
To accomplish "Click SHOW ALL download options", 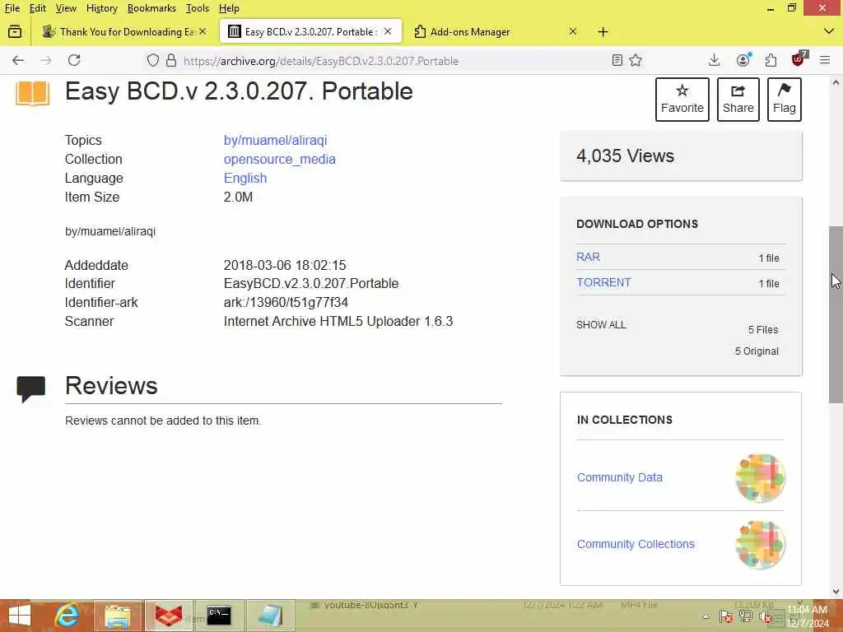I will [x=601, y=324].
